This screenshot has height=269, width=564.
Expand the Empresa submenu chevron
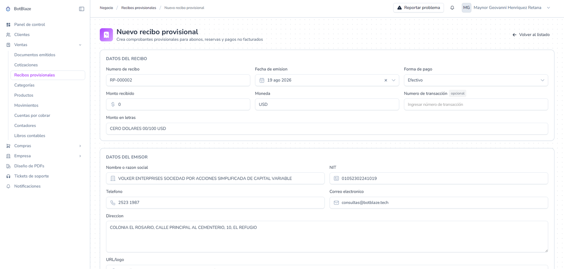coord(80,156)
